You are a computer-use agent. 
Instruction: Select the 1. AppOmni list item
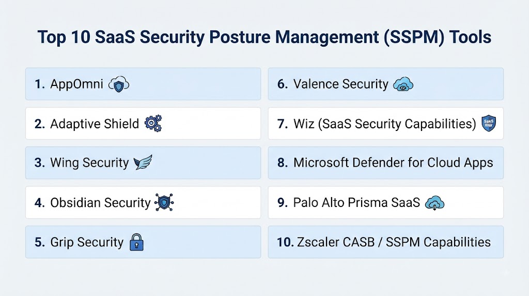143,84
